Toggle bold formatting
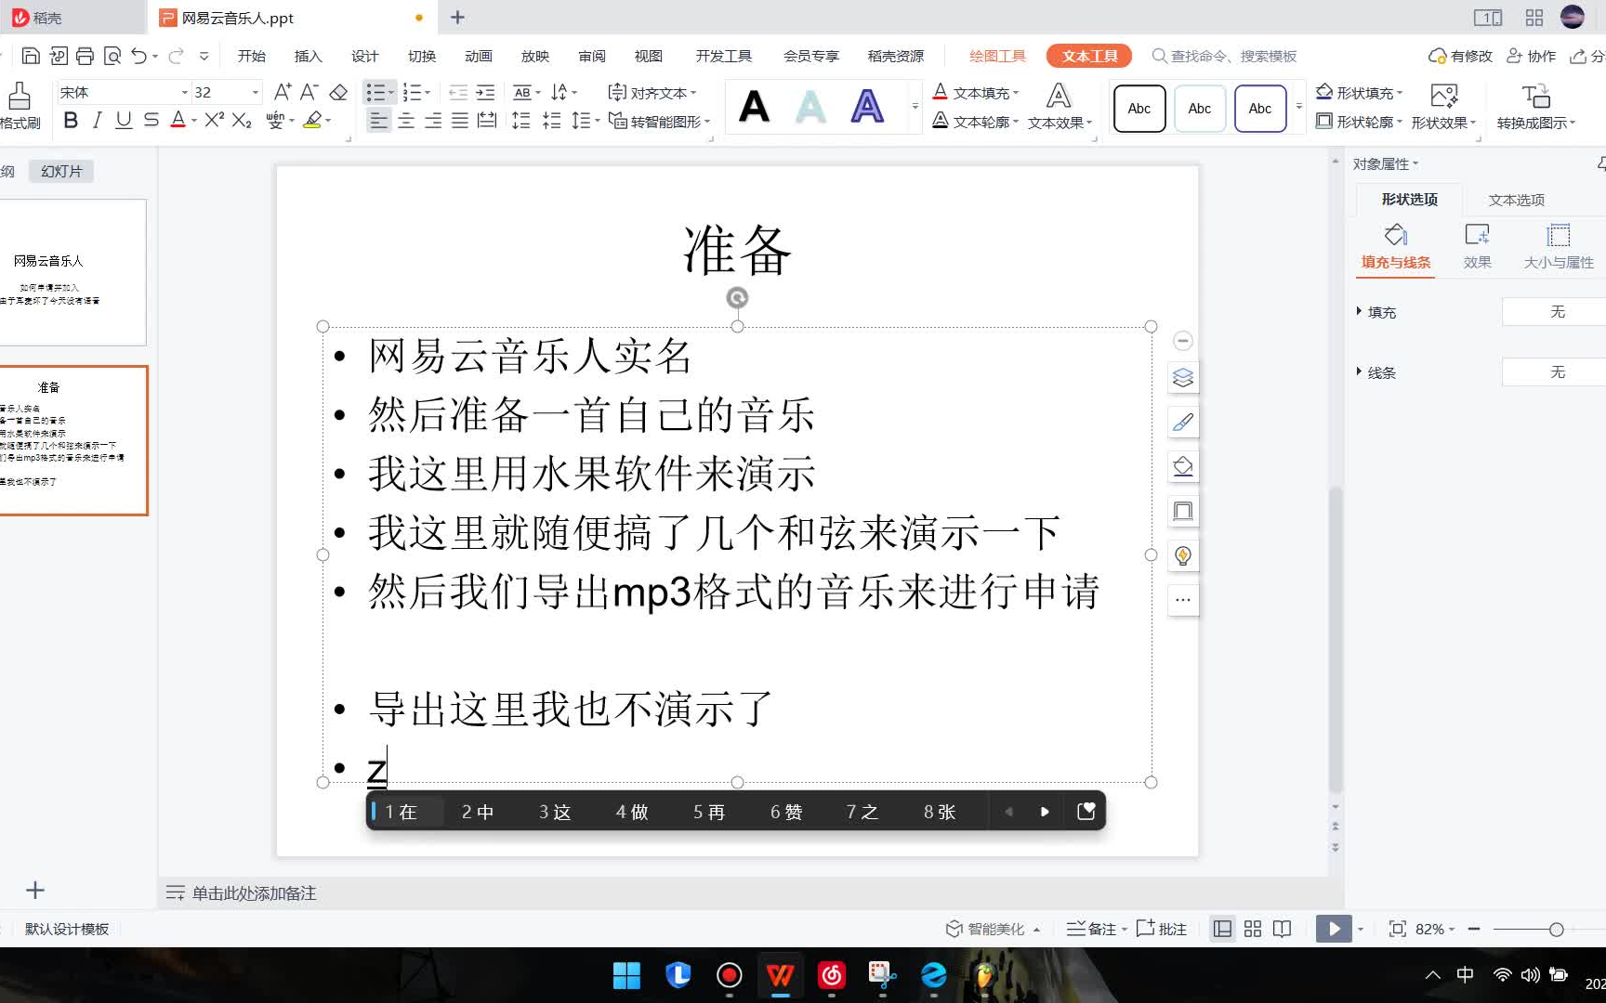 (71, 120)
